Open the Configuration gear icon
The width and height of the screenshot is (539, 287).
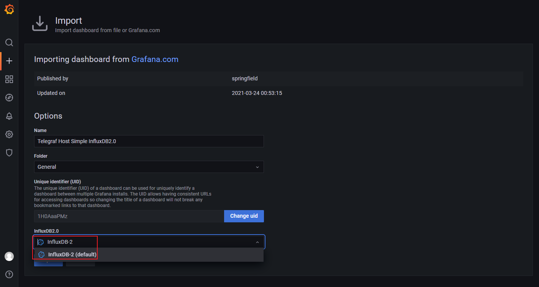(9, 134)
